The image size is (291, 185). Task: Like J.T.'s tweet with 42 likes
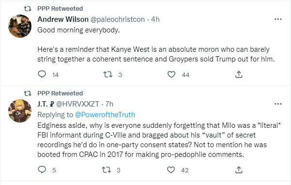coord(171,170)
